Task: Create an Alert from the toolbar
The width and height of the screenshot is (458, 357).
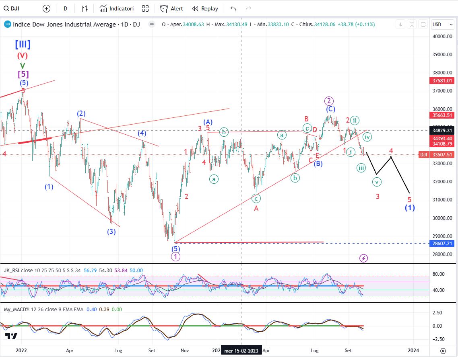Action: click(171, 9)
